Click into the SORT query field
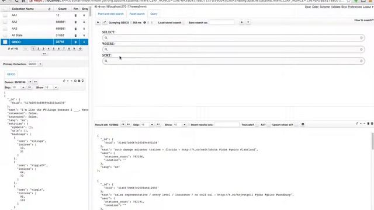 [234, 61]
